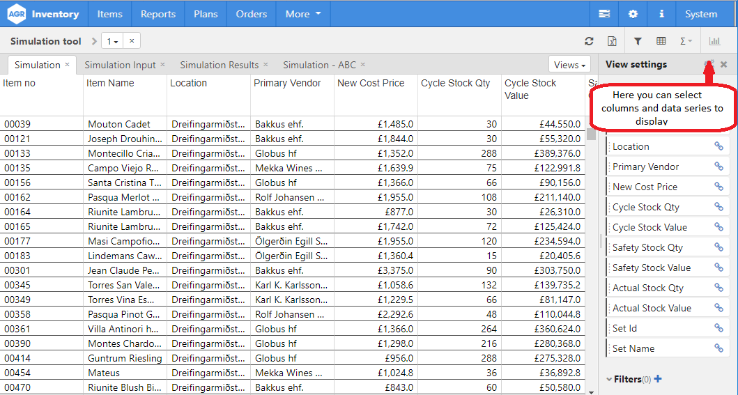Open the Reports menu
738x395 pixels.
[x=158, y=14]
